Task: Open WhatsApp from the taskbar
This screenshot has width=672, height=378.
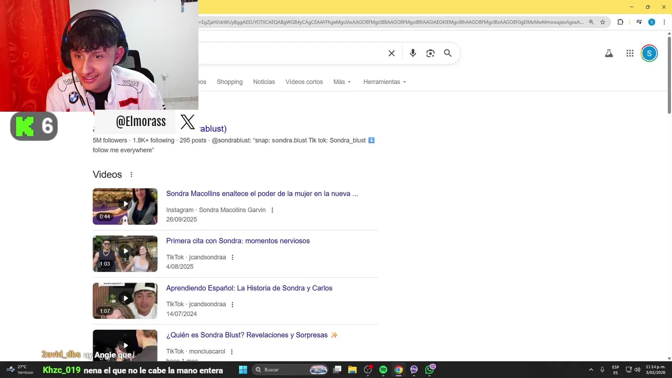Action: 430,370
